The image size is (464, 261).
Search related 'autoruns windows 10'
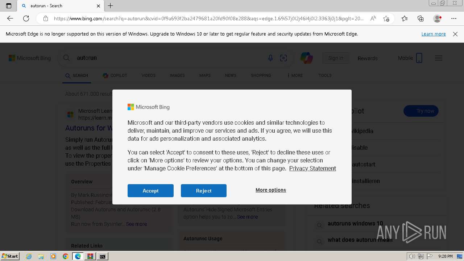click(x=355, y=224)
